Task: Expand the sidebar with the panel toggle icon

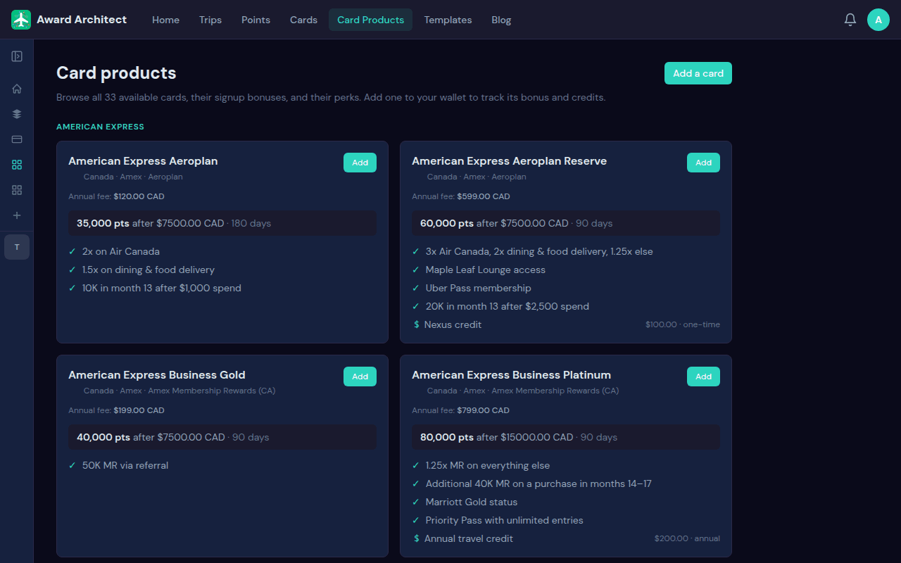Action: click(x=17, y=56)
